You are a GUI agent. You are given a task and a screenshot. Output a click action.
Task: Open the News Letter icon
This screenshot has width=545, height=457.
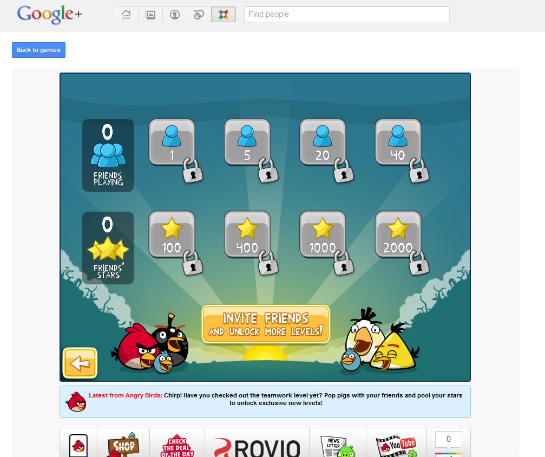point(337,447)
